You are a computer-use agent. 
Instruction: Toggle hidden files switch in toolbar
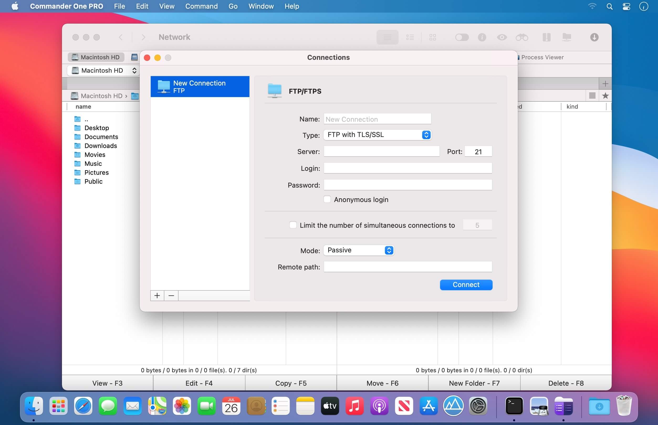click(x=462, y=37)
